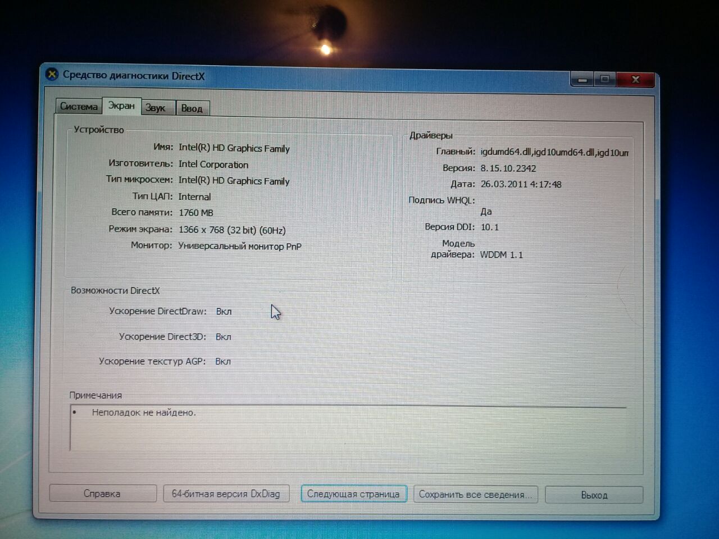Click the Выход button
This screenshot has height=539, width=719.
[x=594, y=495]
